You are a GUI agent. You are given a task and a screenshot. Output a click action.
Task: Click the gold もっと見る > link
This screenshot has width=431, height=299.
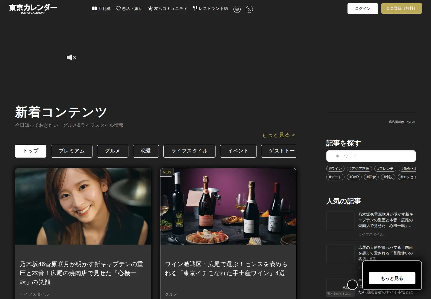pos(278,135)
